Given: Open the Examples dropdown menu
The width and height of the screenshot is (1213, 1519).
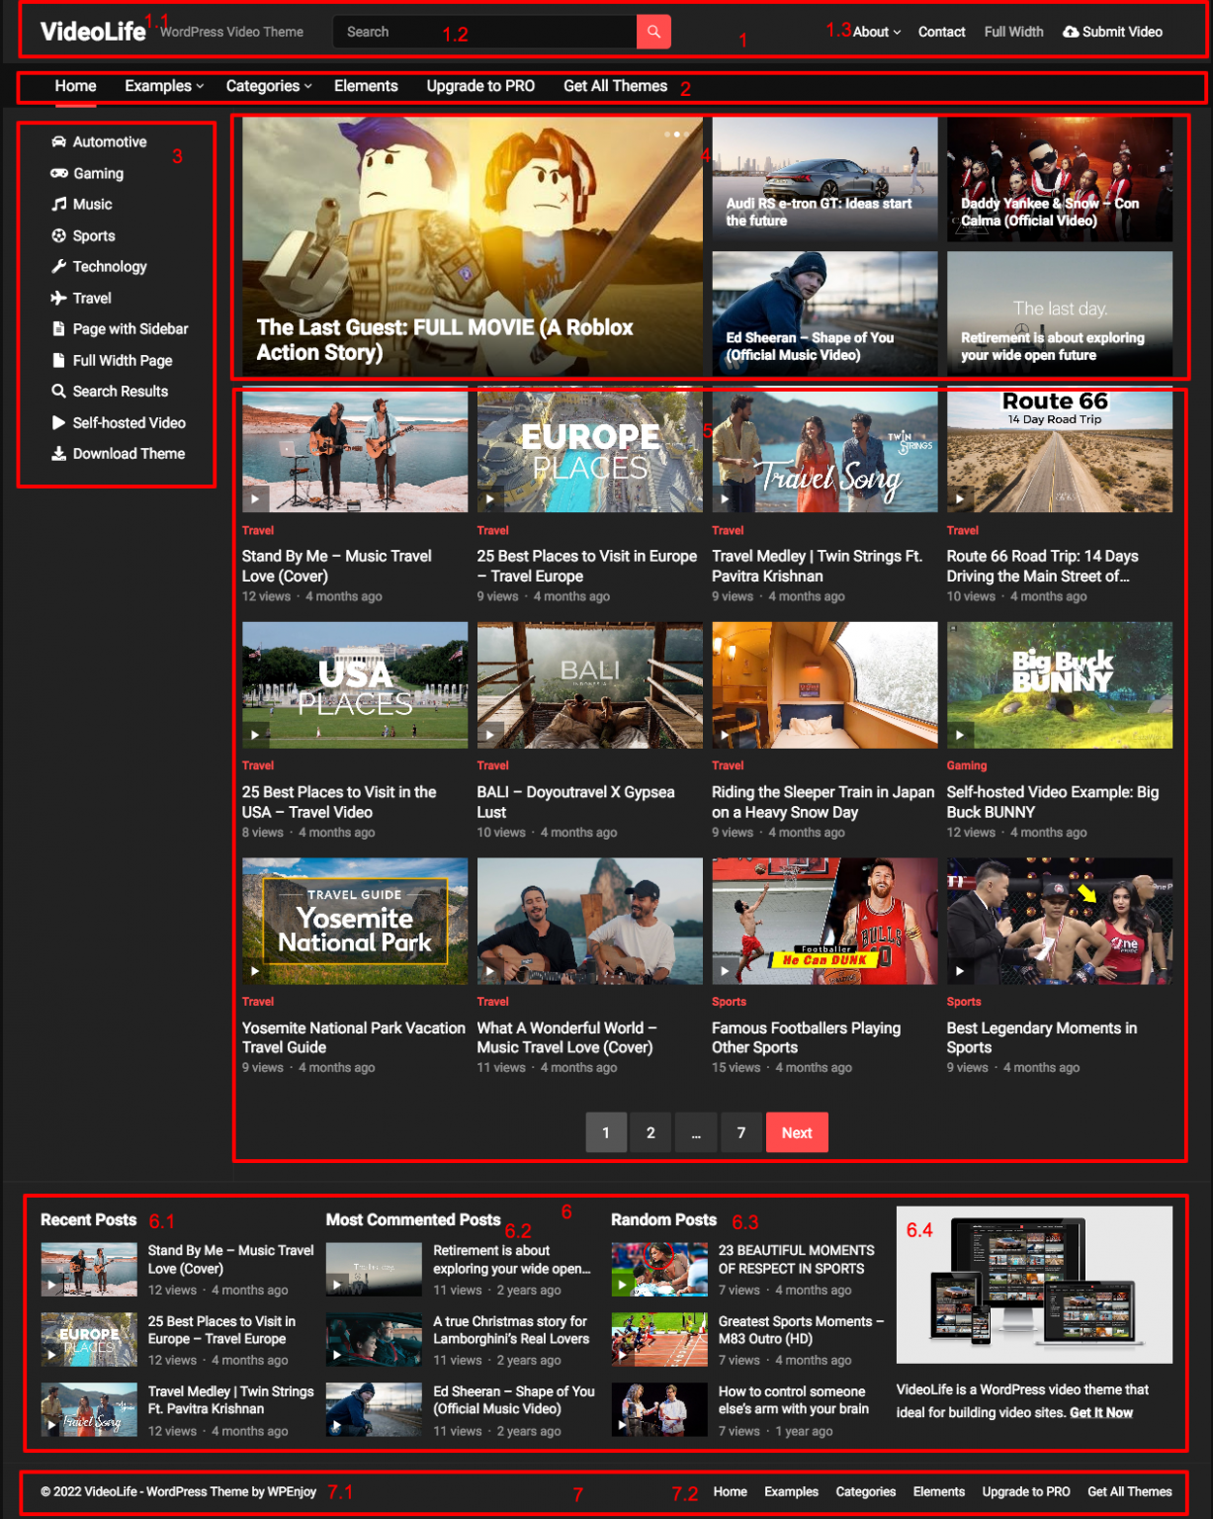Looking at the screenshot, I should pos(163,86).
